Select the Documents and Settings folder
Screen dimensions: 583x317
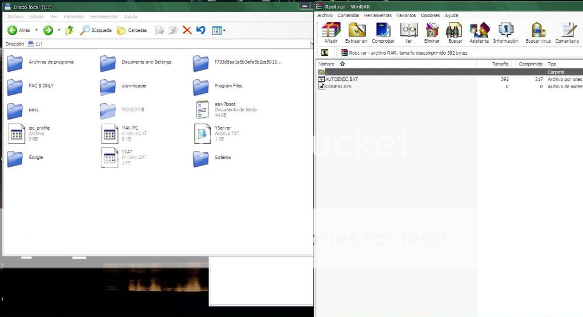pyautogui.click(x=136, y=63)
